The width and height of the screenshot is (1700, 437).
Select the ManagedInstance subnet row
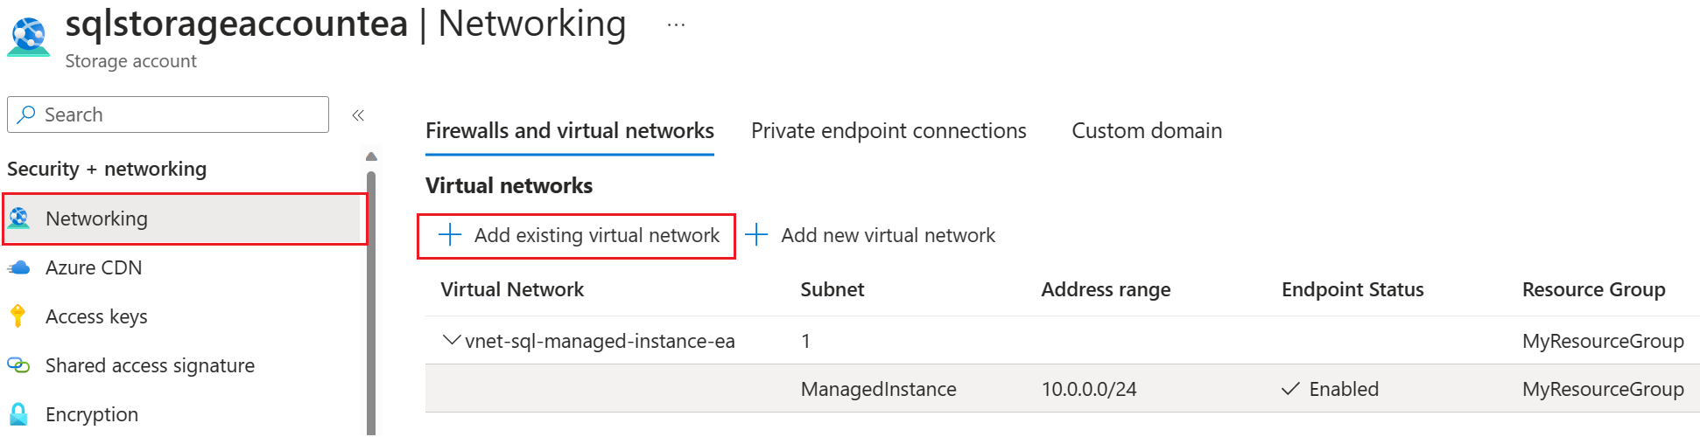[1063, 389]
